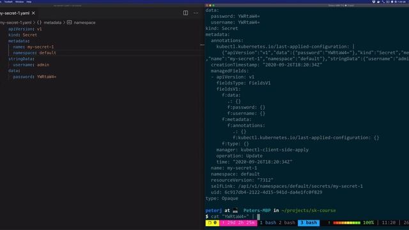This screenshot has height=230, width=409.
Task: Click my-secret-1.yaml in the breadcrumb
Action: point(15,23)
